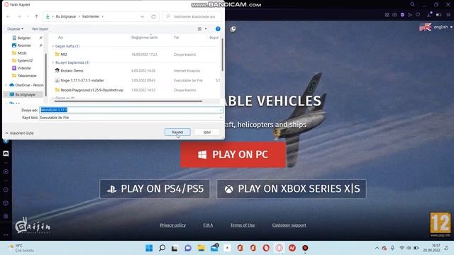
Task: Open the Kayıt türü file type dropdown
Action: click(131, 118)
